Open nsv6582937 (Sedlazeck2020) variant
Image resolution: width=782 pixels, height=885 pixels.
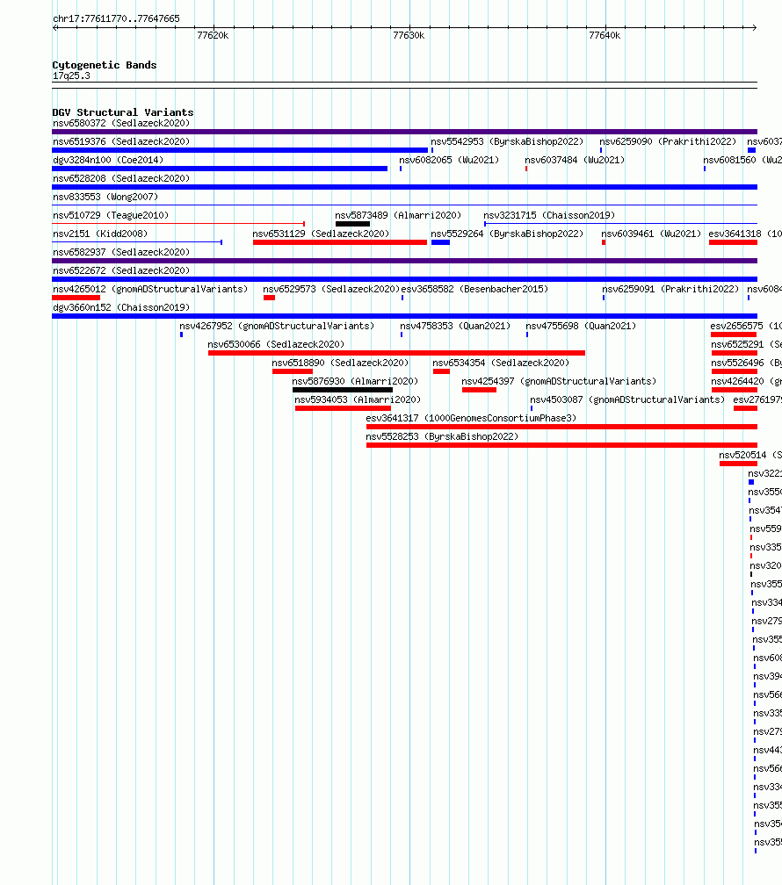tap(121, 252)
